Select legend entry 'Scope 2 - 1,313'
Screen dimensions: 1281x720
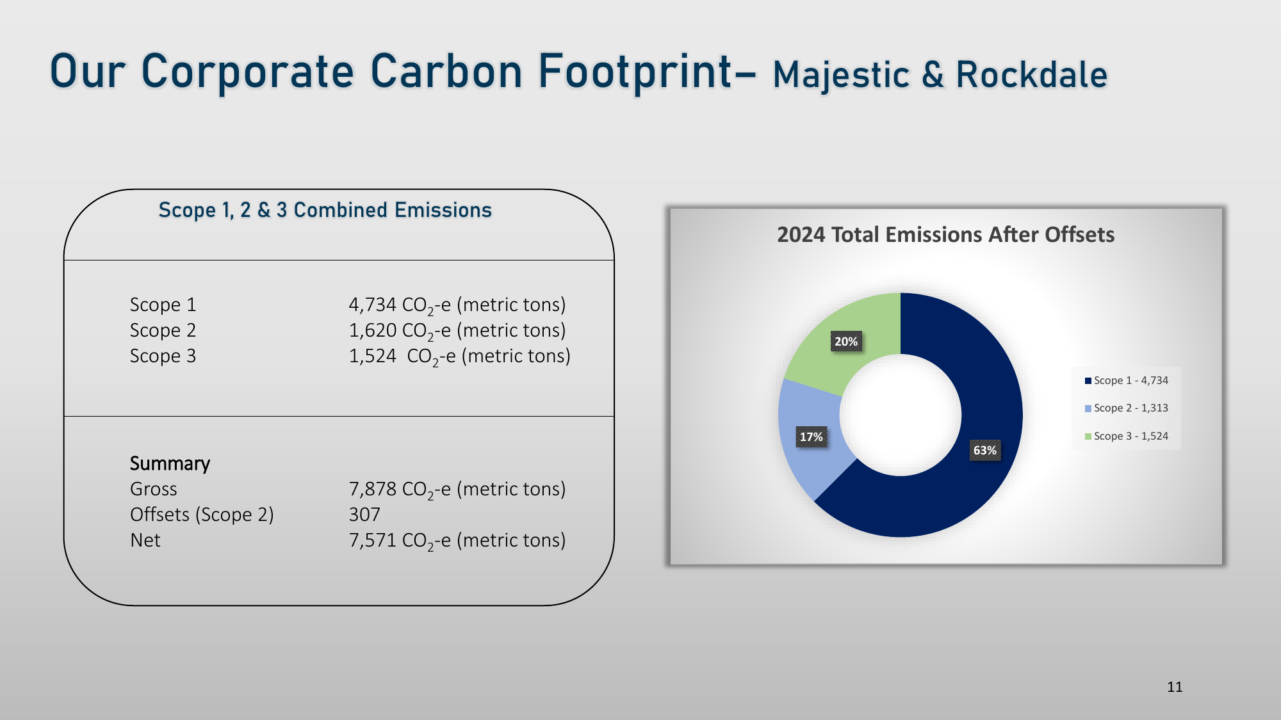point(1127,408)
